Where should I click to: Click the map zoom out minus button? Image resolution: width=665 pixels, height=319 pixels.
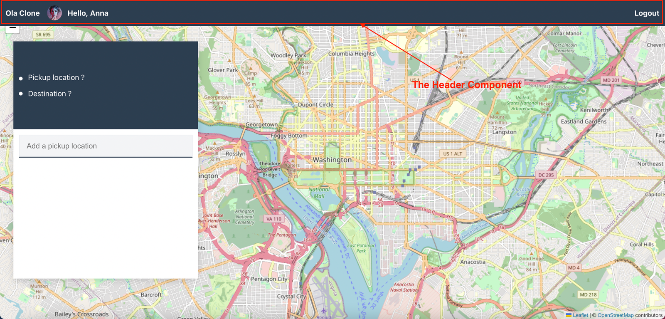(12, 28)
